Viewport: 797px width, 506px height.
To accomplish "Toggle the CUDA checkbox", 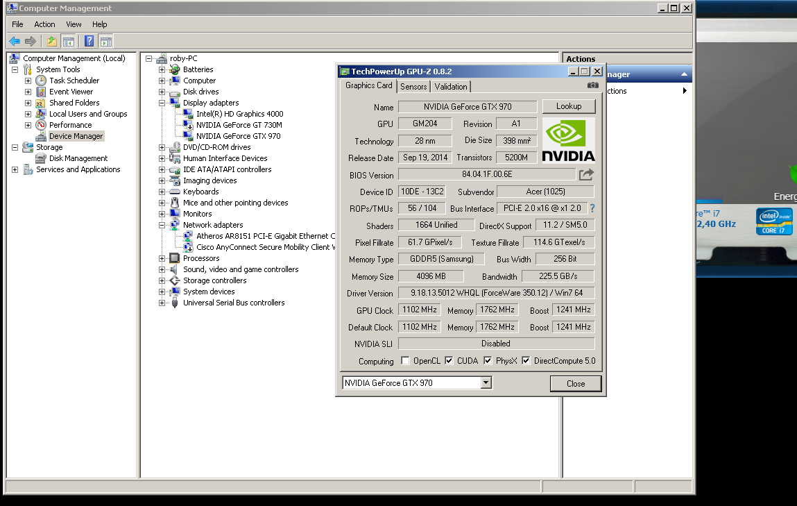I will [449, 360].
